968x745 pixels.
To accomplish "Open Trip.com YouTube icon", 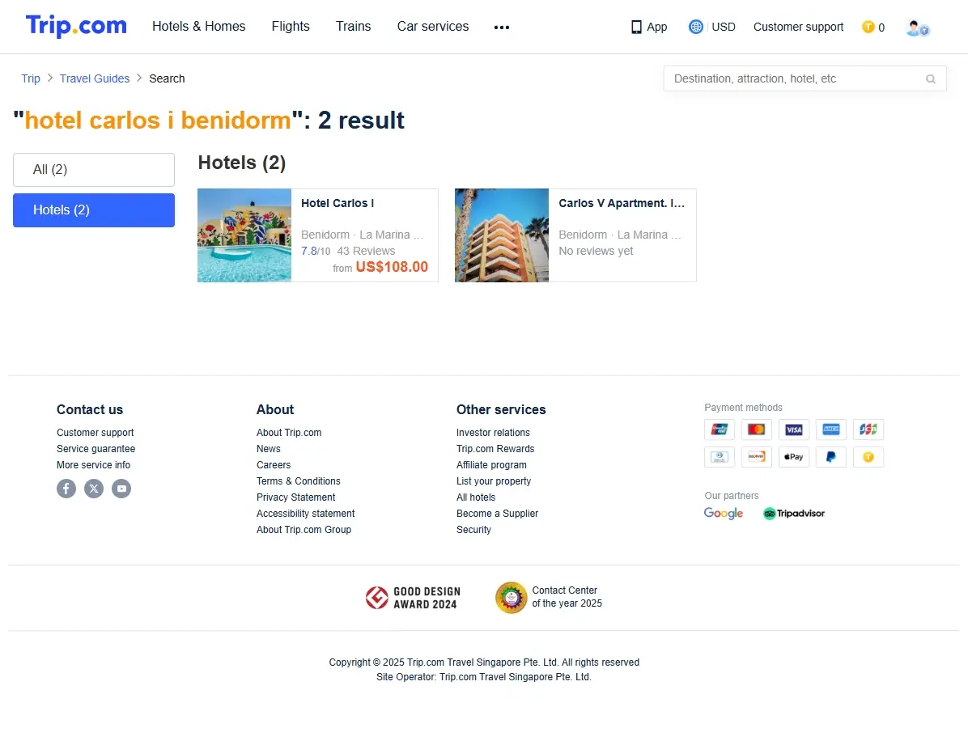I will pyautogui.click(x=121, y=489).
